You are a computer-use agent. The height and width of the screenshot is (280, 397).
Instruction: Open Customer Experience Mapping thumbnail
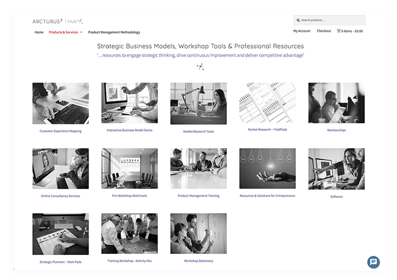(x=60, y=103)
